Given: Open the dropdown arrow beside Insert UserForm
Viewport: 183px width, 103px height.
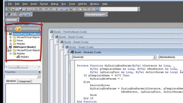Looking at the screenshot, I should tap(17, 9).
